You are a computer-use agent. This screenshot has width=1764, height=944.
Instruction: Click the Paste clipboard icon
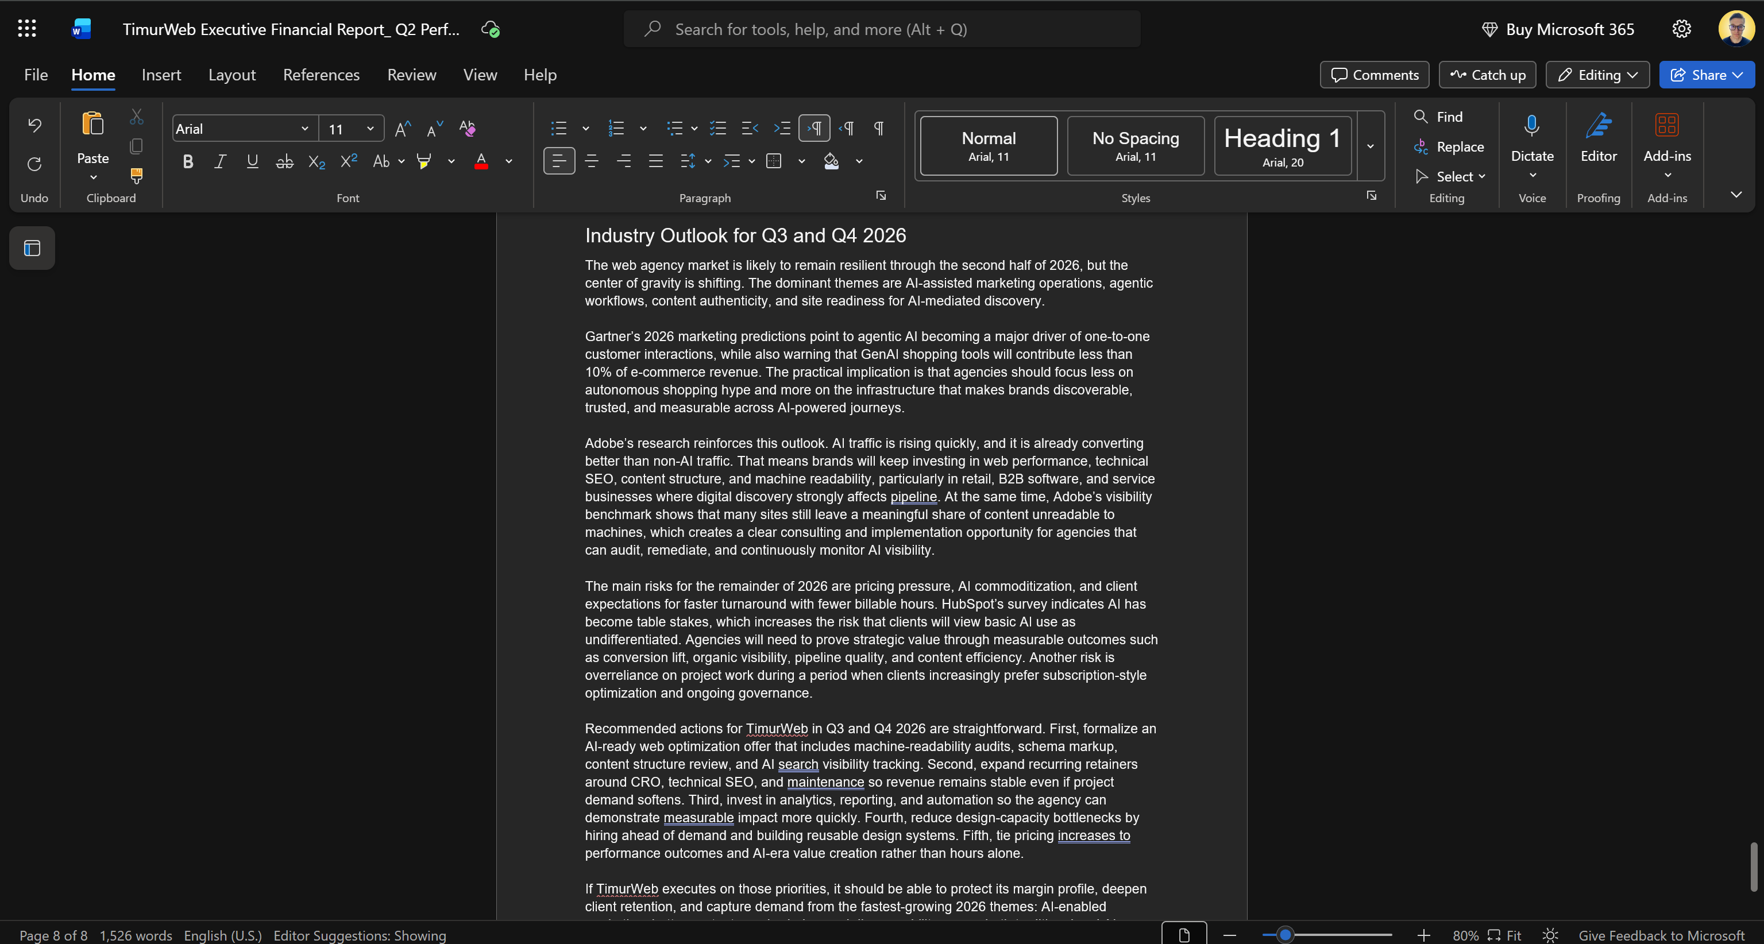92,124
